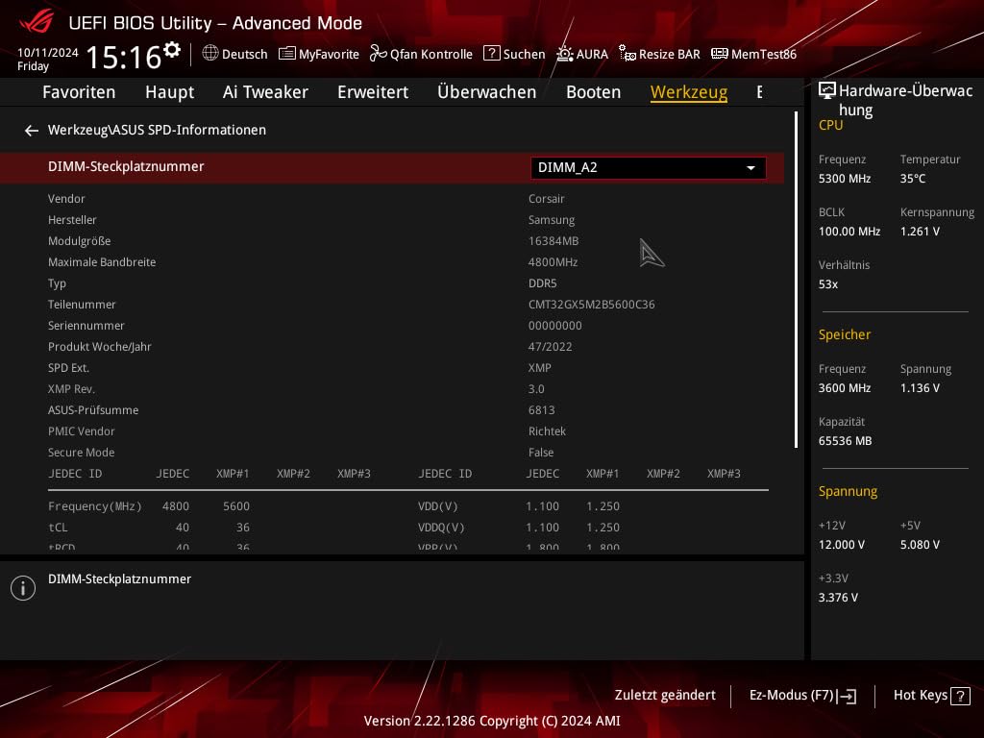This screenshot has height=738, width=984.
Task: Click the +3.3V reading 3.376 V
Action: (838, 598)
